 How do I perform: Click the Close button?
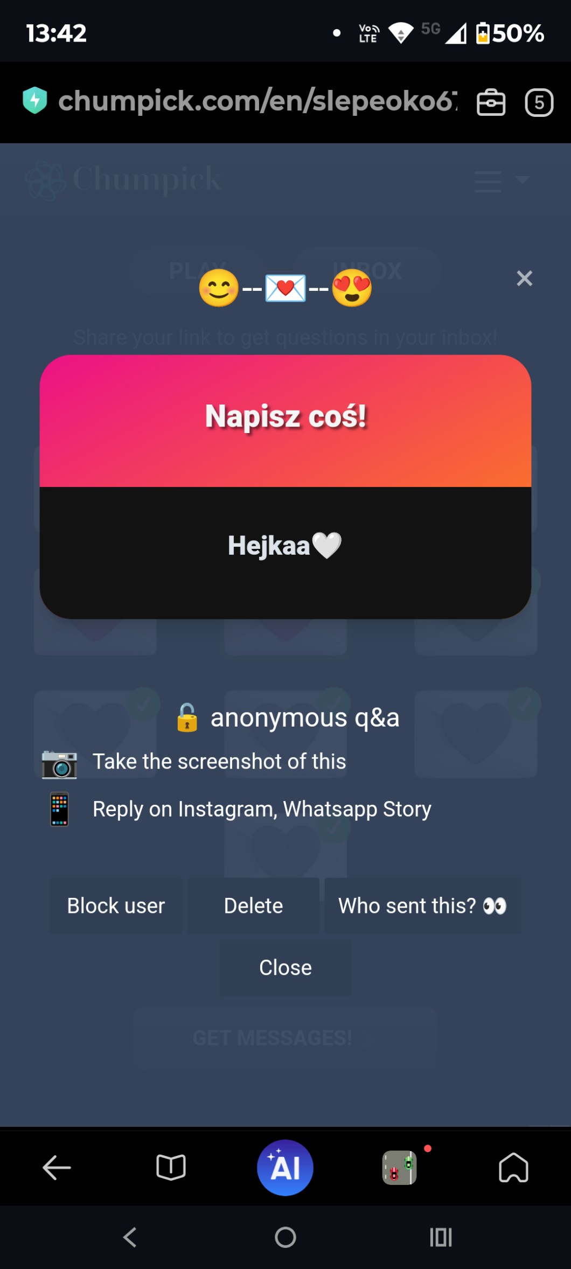pos(285,967)
